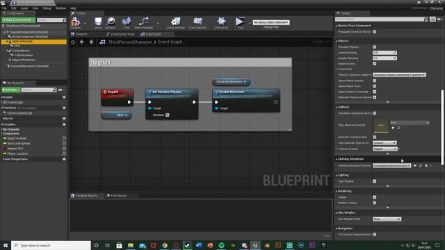Screen dimensions: 445x250
Task: Click the Phys Material Override thumbnail
Action: coord(381,125)
